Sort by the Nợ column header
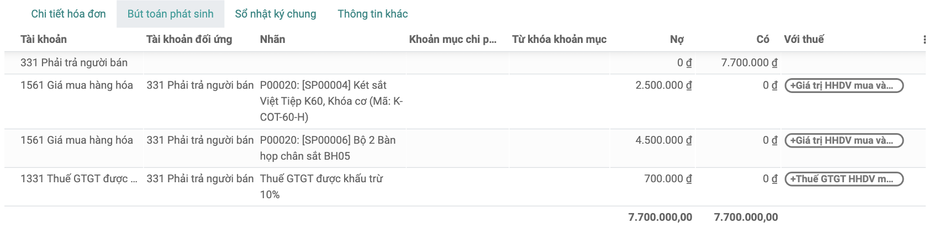The width and height of the screenshot is (939, 229). (677, 39)
